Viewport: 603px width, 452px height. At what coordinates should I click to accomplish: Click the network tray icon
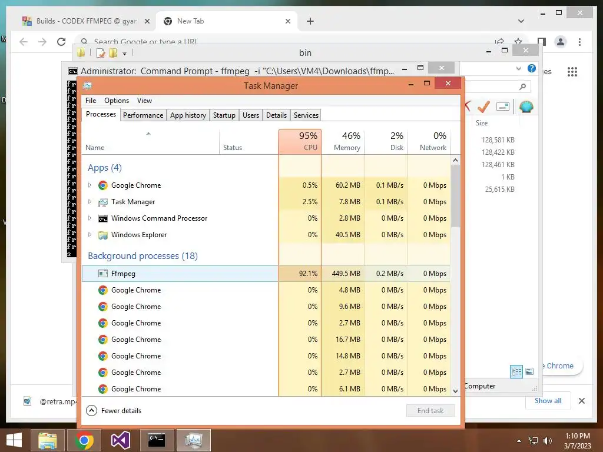coord(534,441)
